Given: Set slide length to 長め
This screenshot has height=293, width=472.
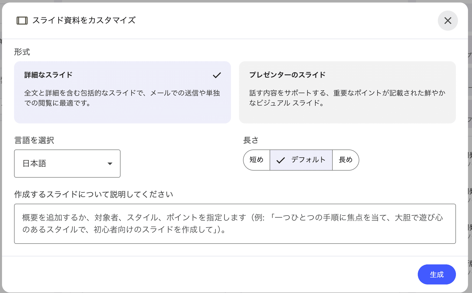Looking at the screenshot, I should coord(345,160).
